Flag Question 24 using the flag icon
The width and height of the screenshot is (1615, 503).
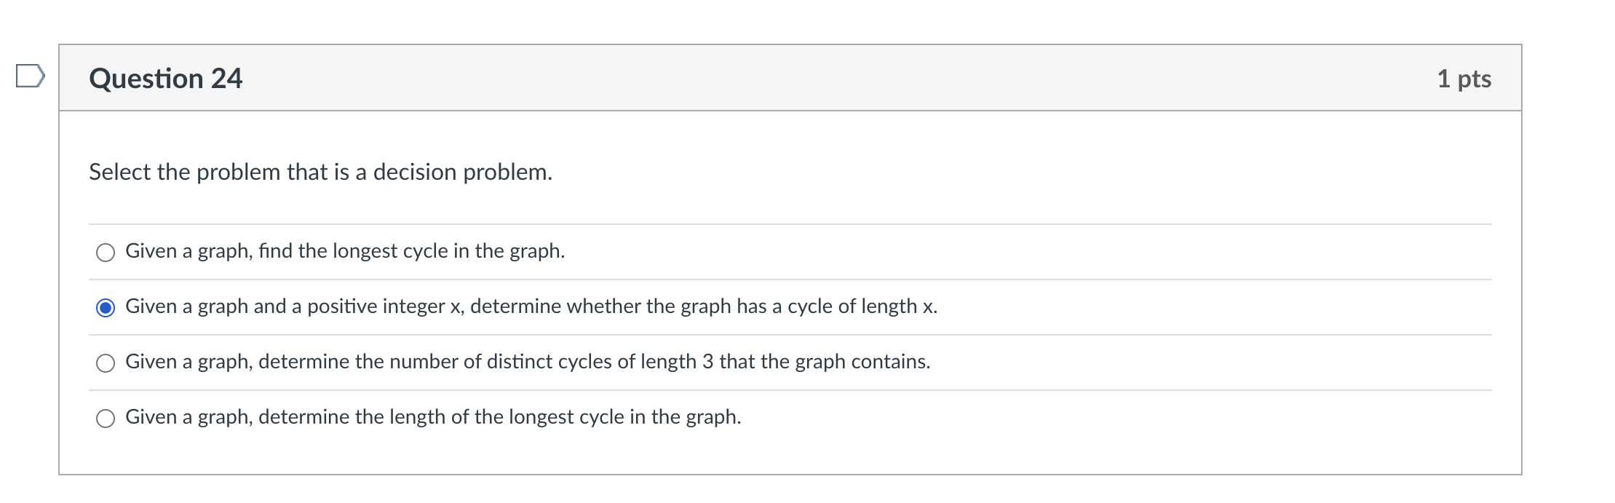(x=30, y=76)
